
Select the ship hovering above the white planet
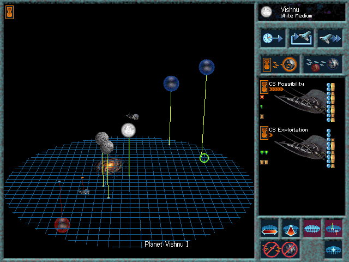[133, 116]
